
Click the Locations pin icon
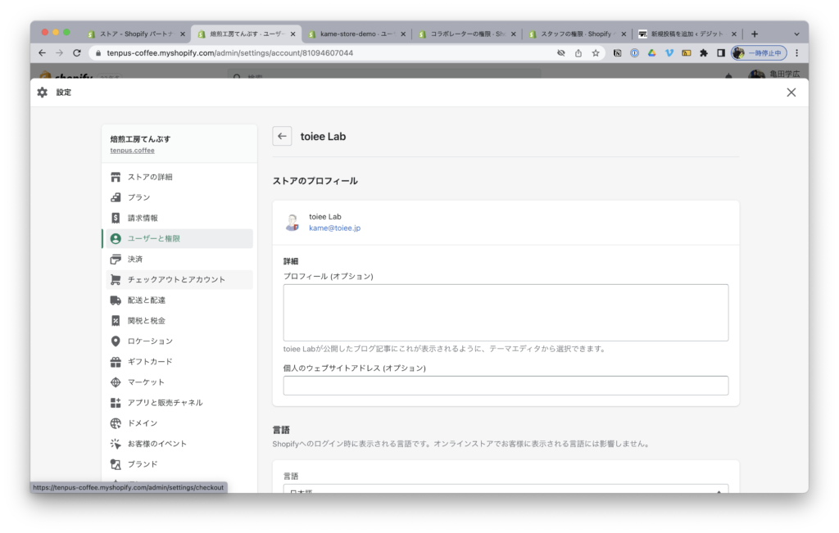(116, 341)
